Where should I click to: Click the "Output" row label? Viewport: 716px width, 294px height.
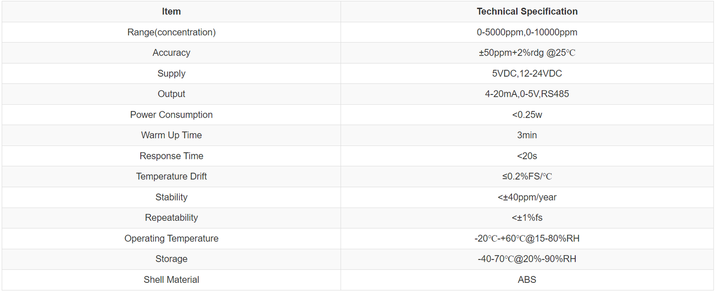point(171,94)
